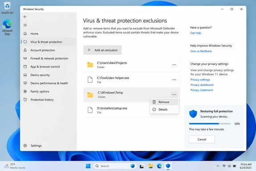Click Add an exclusion button

(x=103, y=50)
